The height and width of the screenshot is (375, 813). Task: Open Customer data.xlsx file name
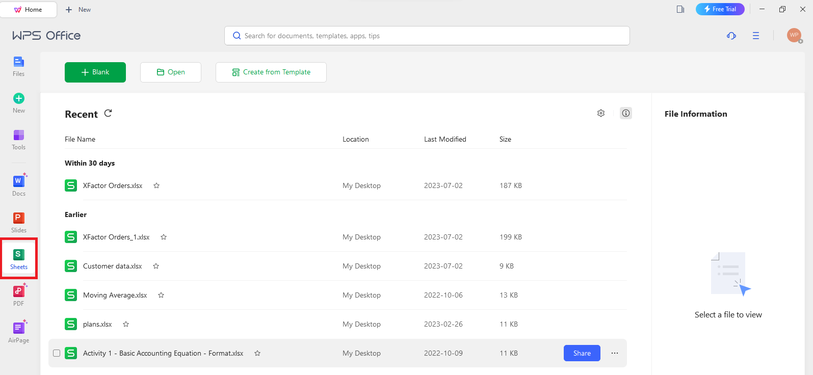113,266
